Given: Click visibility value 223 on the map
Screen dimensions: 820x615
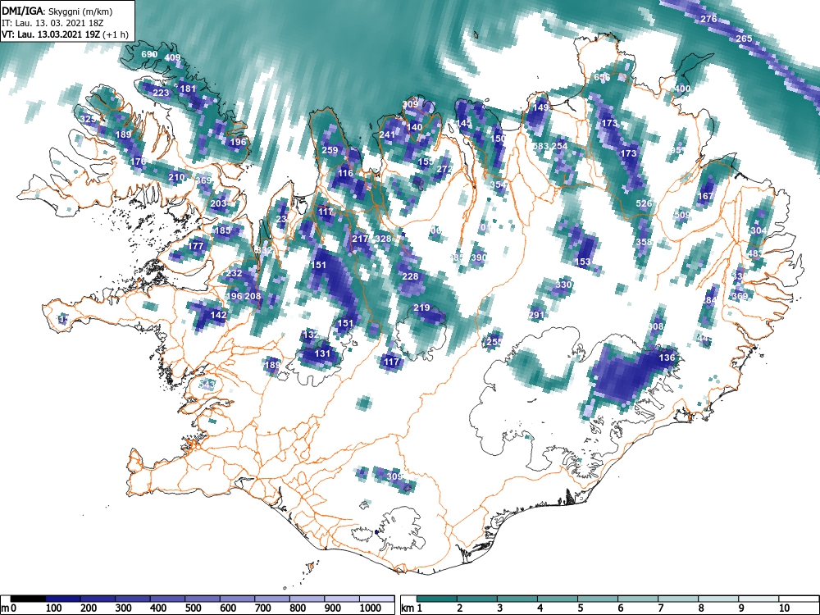Looking at the screenshot, I should coord(161,93).
